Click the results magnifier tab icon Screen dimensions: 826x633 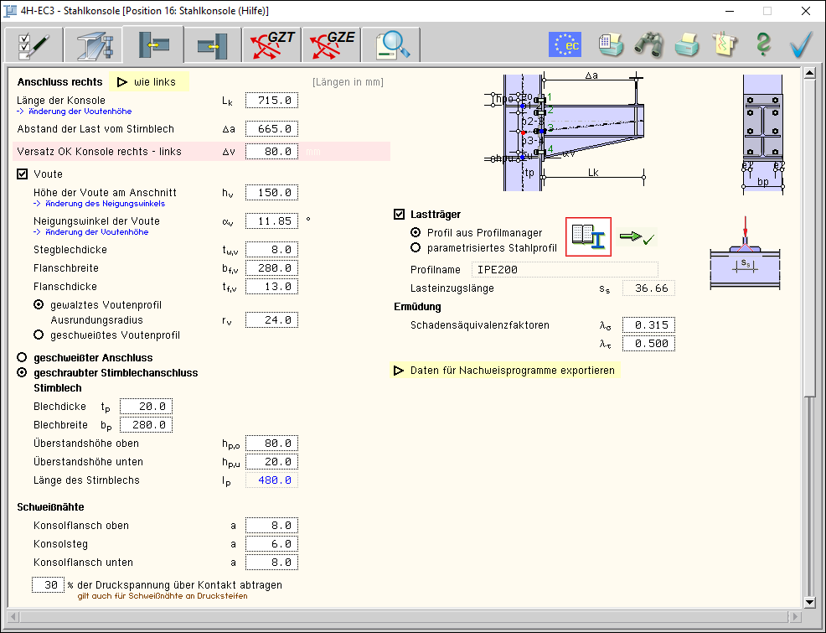pyautogui.click(x=386, y=44)
